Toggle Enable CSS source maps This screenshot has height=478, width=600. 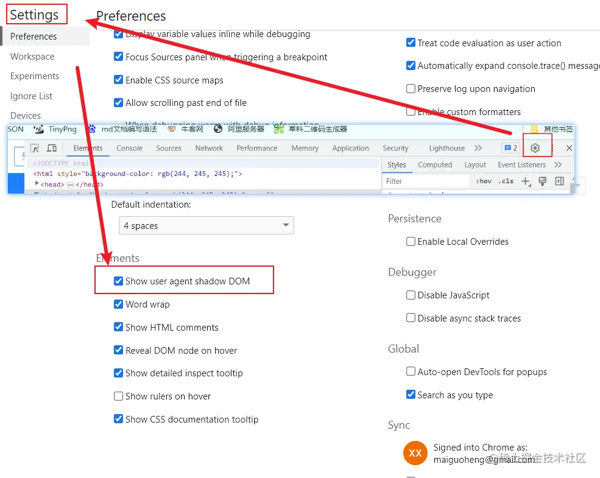coord(119,80)
